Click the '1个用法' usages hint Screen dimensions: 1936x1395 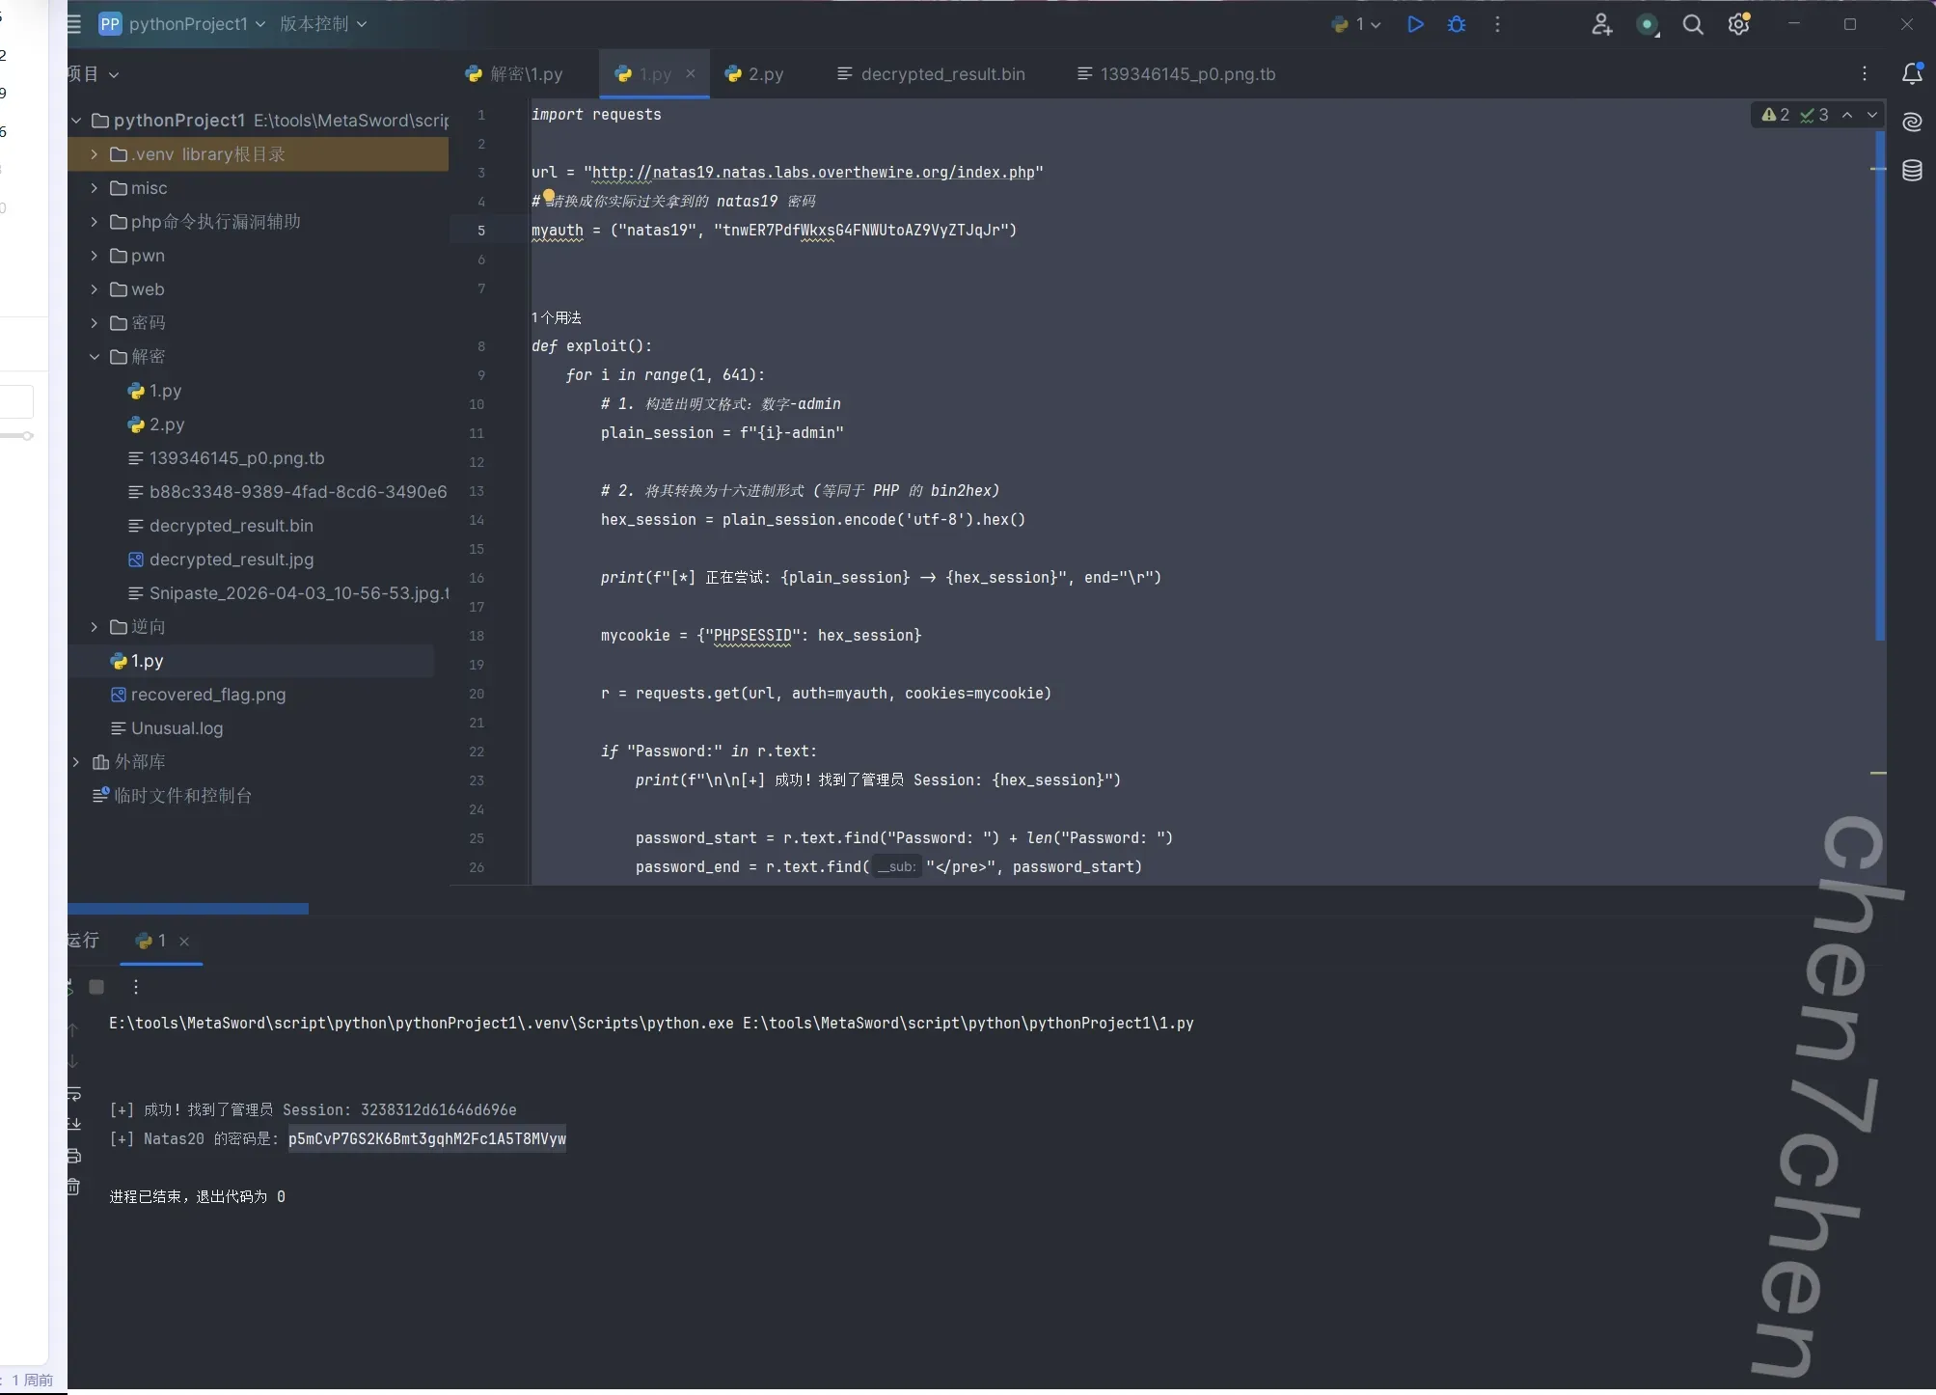tap(557, 317)
